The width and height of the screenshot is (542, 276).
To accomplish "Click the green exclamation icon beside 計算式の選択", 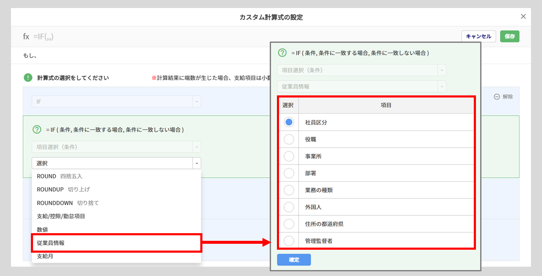I will pos(28,78).
